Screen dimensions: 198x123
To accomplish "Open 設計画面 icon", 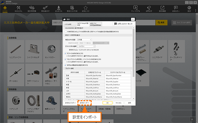I will (x=162, y=9).
